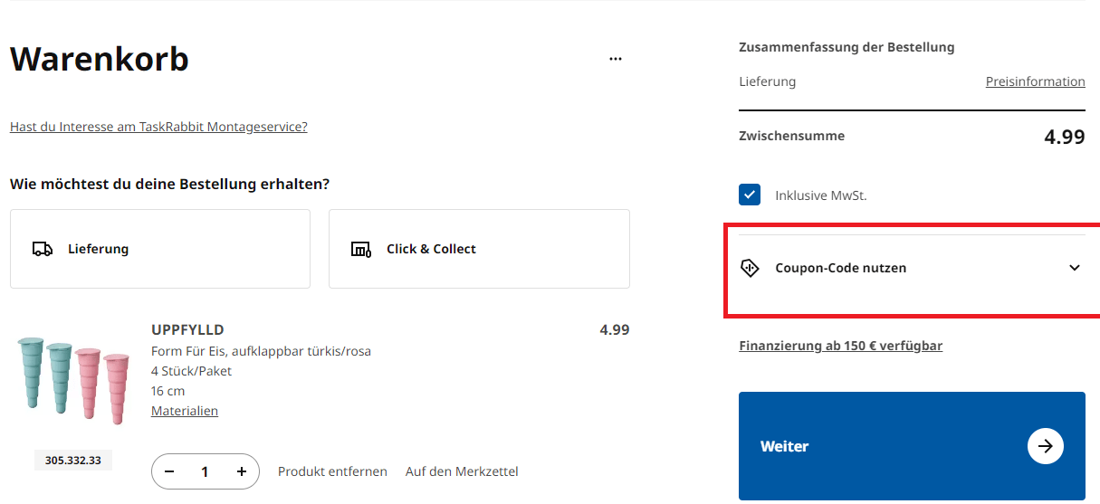
Task: Click the arrow circle on Weiter
Action: (1046, 446)
